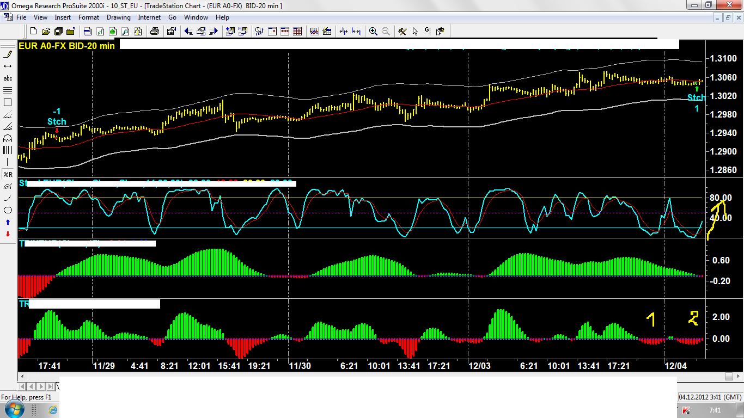Image resolution: width=744 pixels, height=418 pixels.
Task: Toggle the %R percent retracement tool
Action: pos(8,174)
